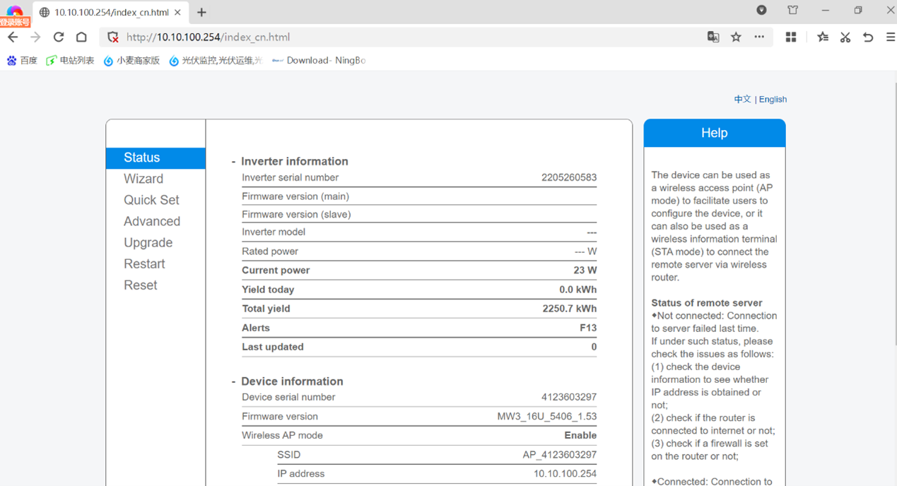This screenshot has height=486, width=897.
Task: Open the 百度 bookmark
Action: coord(22,61)
